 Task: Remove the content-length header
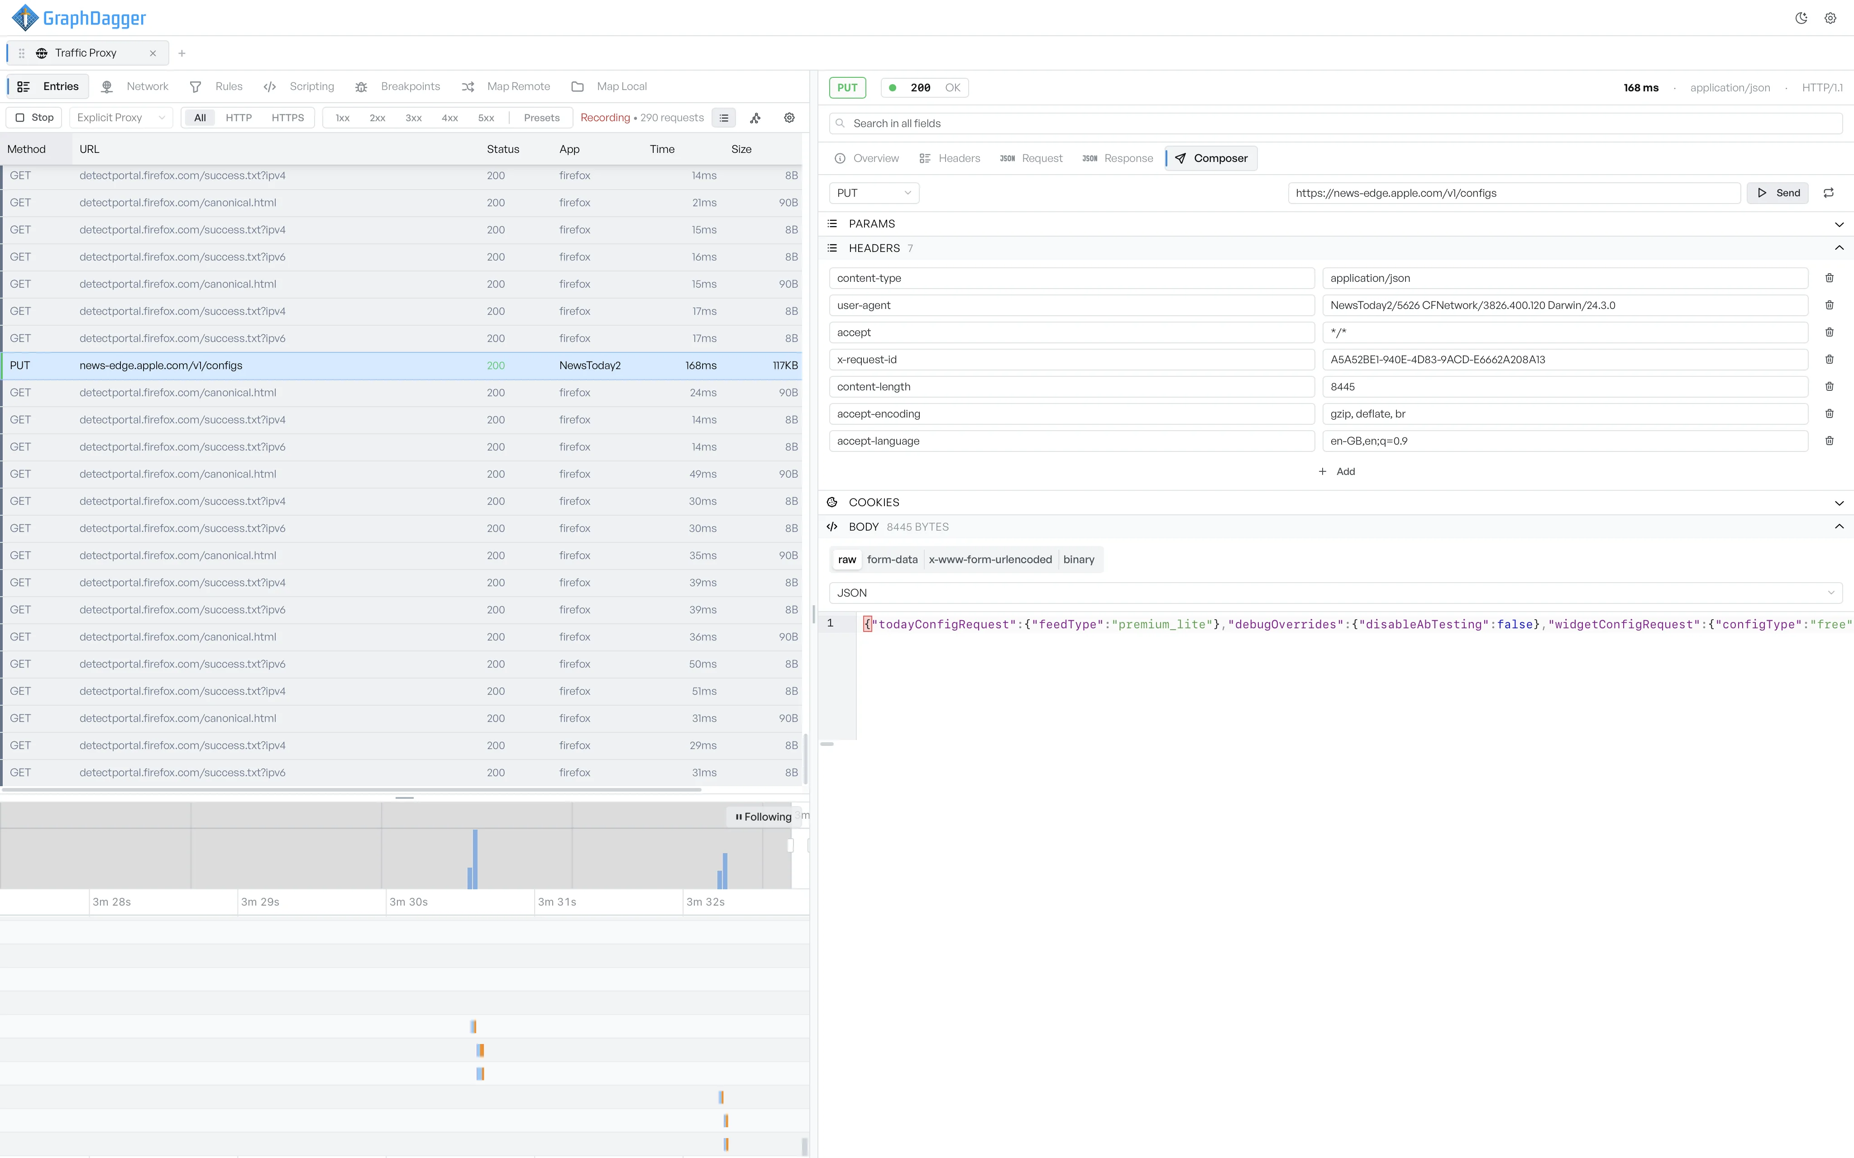pyautogui.click(x=1830, y=387)
